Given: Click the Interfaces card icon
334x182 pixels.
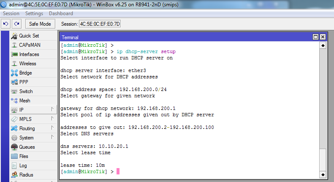Looking at the screenshot, I should (14, 54).
